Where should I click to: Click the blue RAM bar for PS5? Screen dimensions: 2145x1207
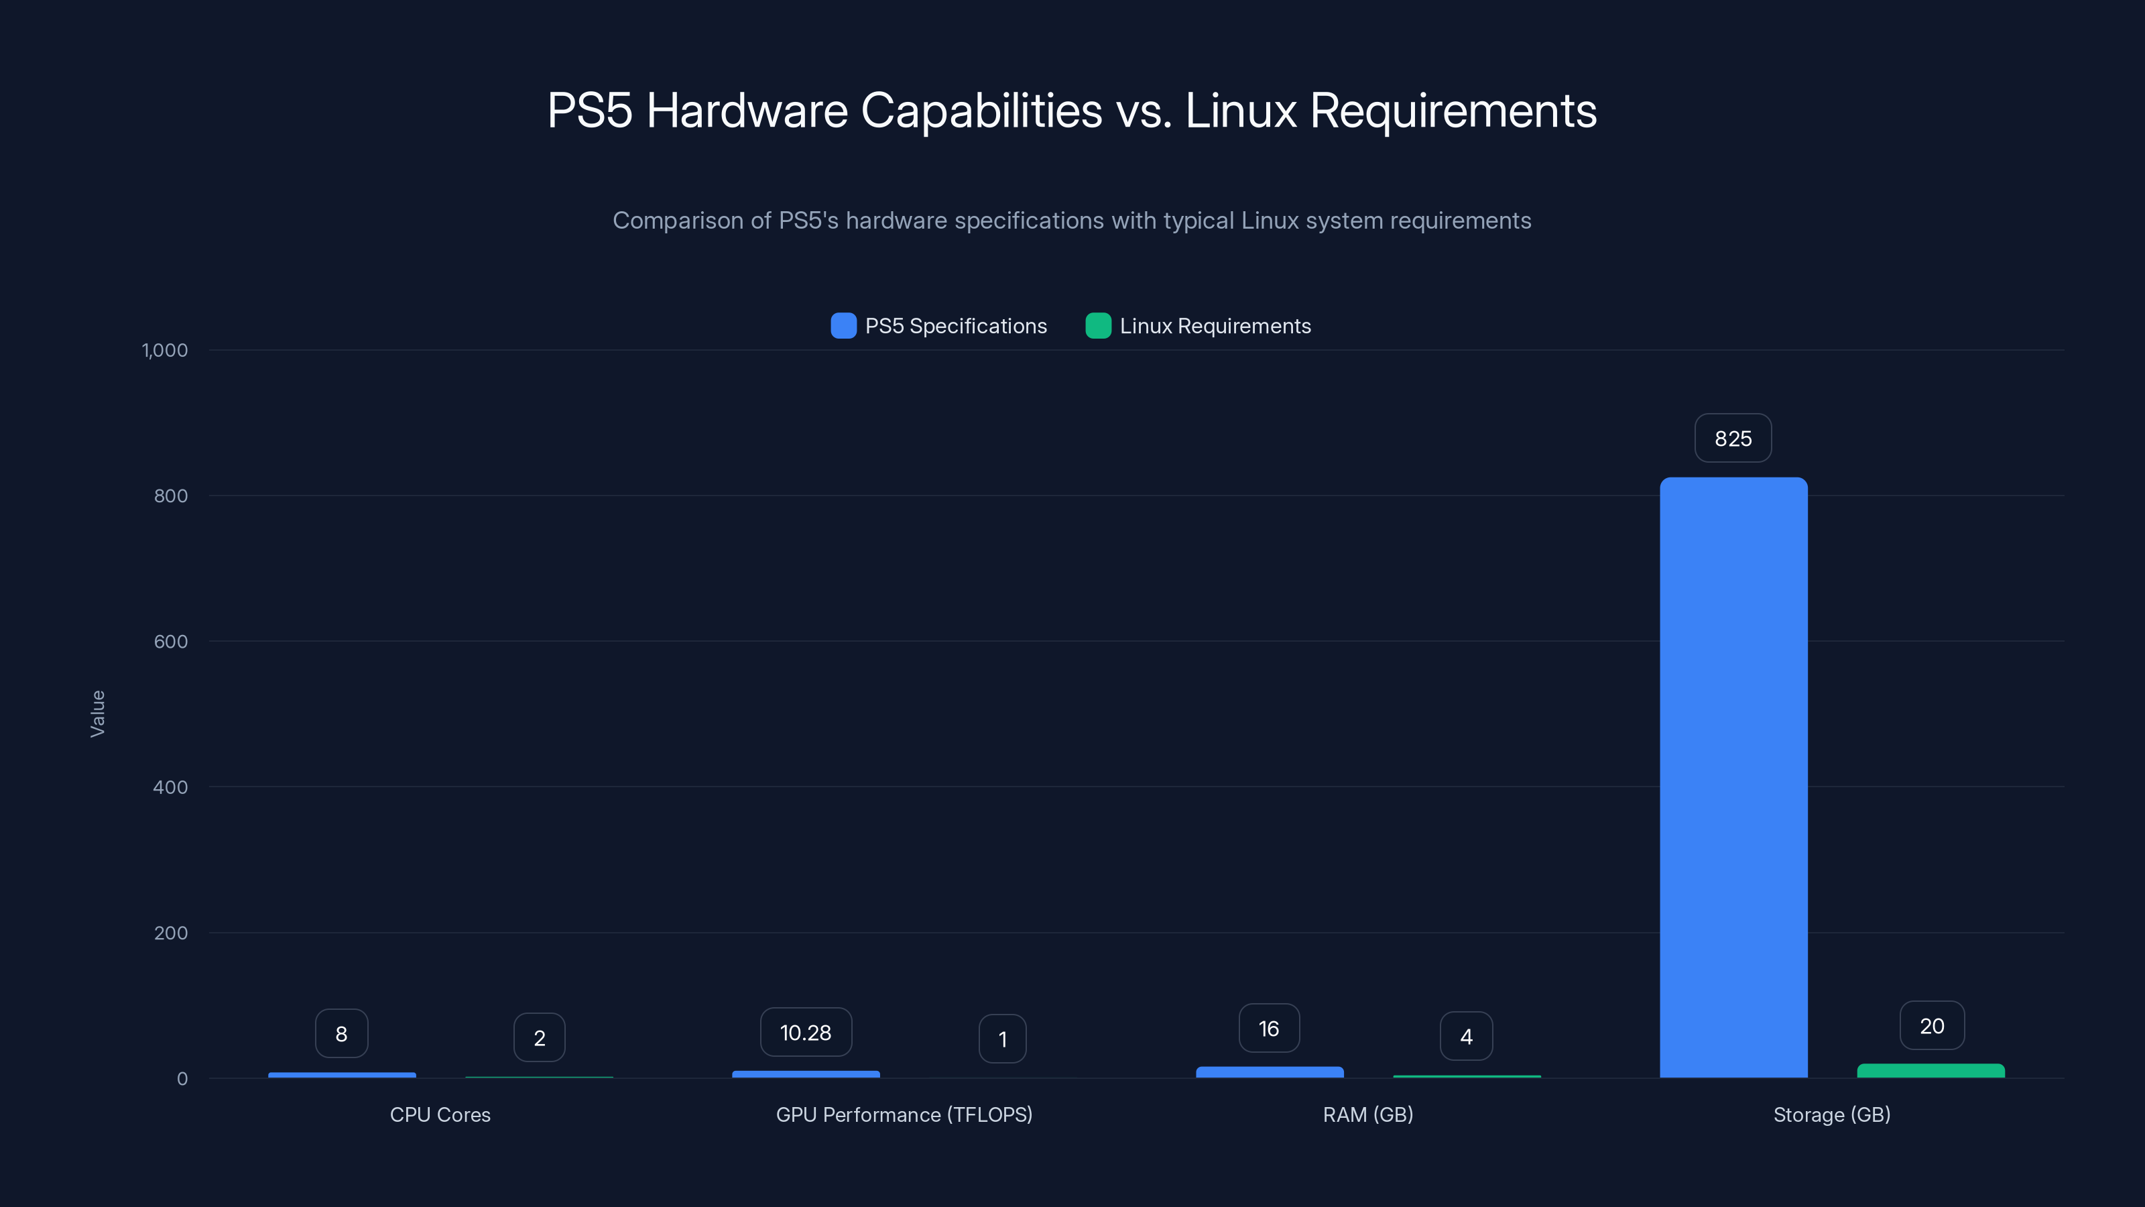coord(1270,1072)
